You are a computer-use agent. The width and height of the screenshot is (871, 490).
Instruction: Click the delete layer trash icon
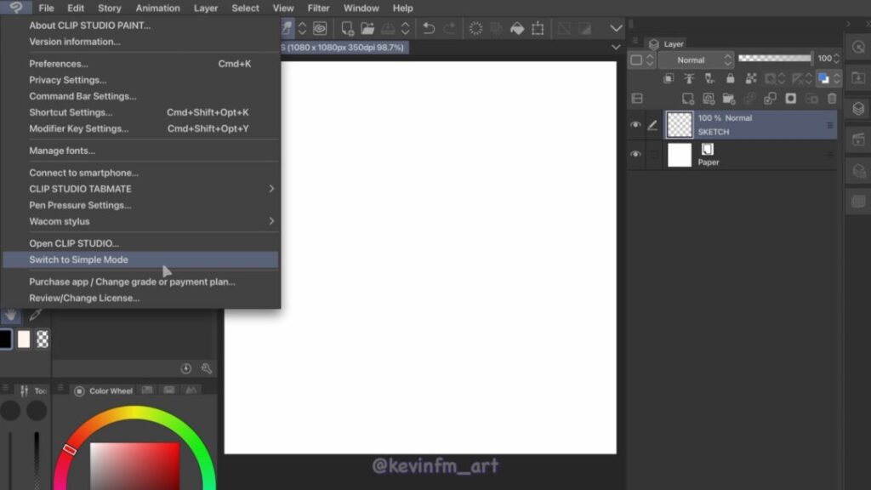pos(832,99)
